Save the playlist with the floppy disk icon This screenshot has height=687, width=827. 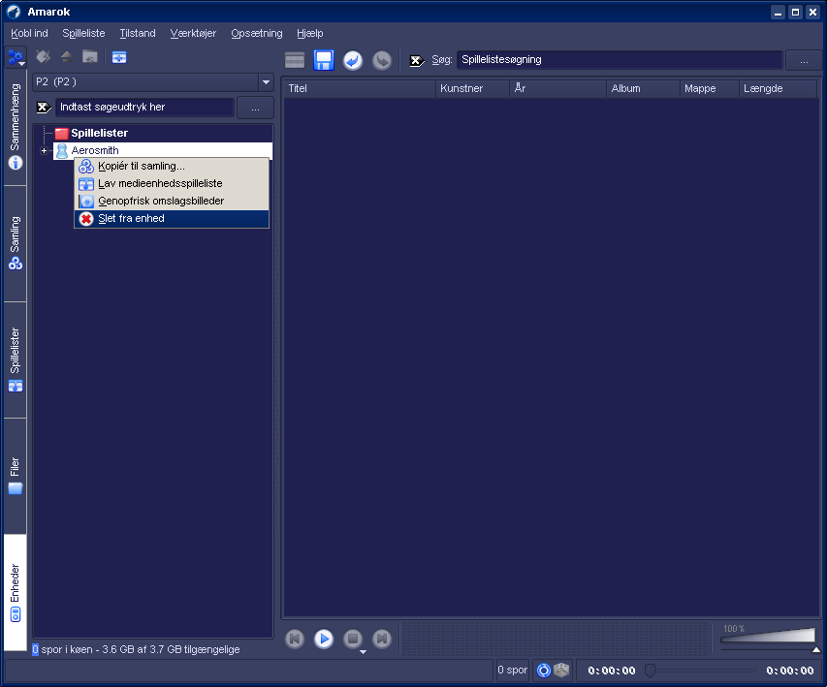coord(324,60)
